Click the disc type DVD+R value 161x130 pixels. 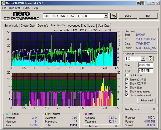tap(141, 35)
